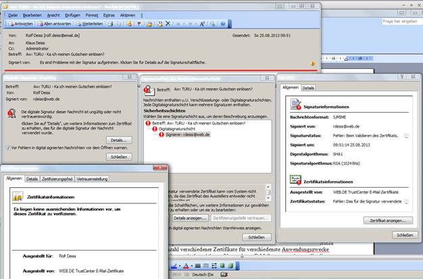This screenshot has width=423, height=279.
Task: Open the Bearbeiten menu
Action: [32, 16]
